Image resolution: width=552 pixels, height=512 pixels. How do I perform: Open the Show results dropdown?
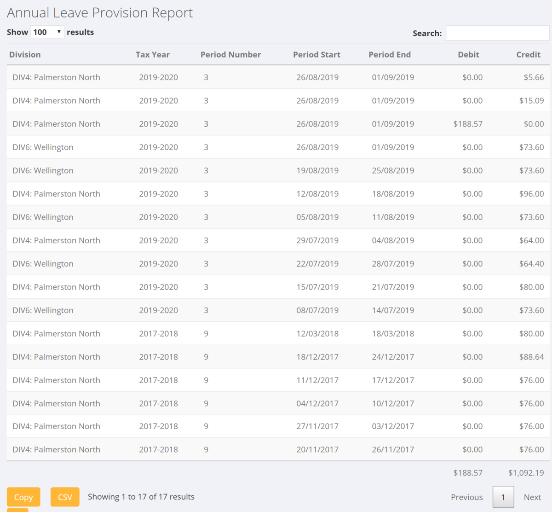click(47, 32)
